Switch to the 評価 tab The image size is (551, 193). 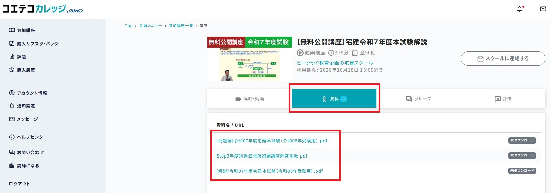(x=503, y=99)
